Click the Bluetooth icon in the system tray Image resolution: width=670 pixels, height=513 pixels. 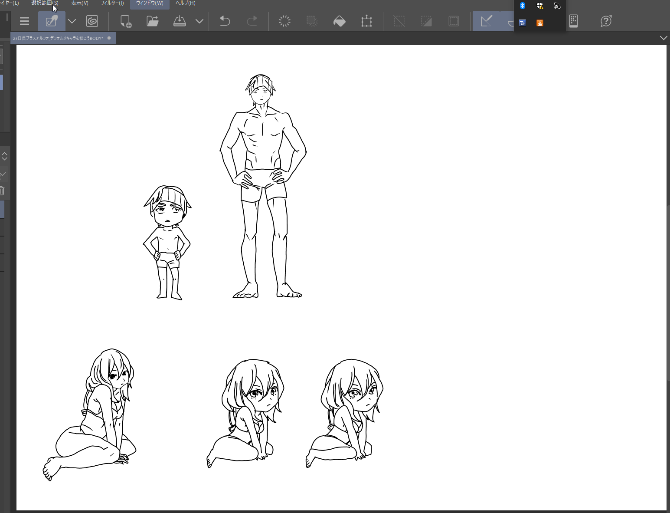pos(523,6)
